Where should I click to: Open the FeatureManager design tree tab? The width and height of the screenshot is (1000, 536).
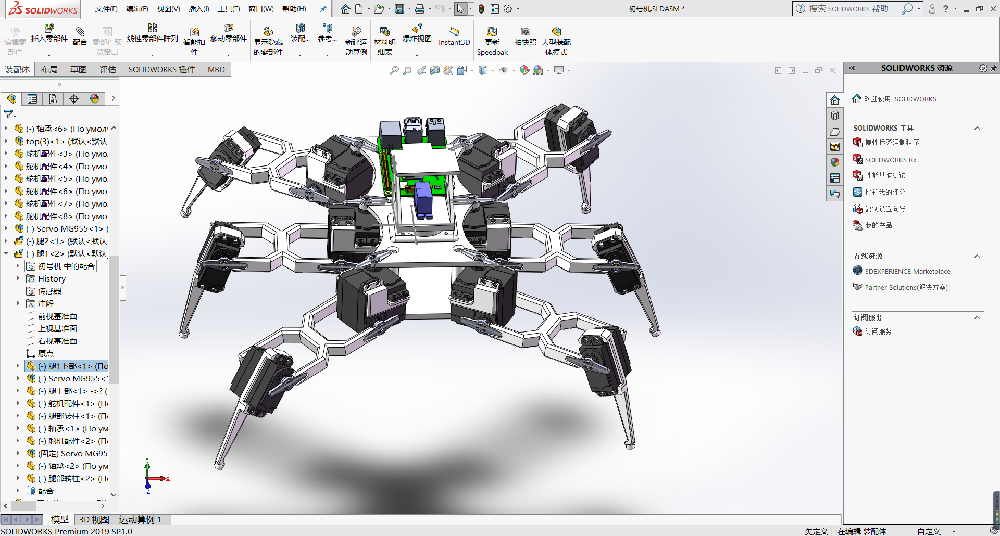[x=12, y=99]
